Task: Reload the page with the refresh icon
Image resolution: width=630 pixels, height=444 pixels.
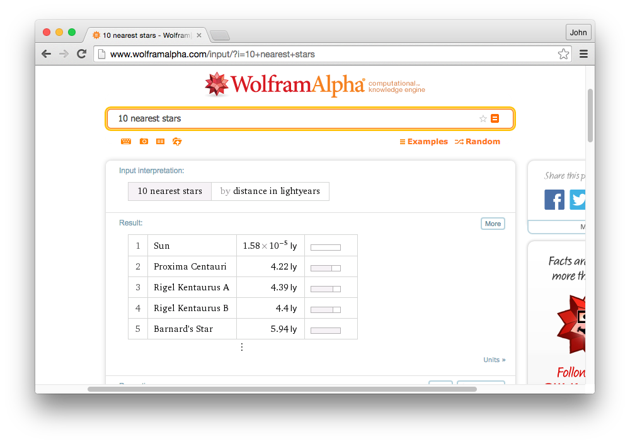Action: pos(81,54)
